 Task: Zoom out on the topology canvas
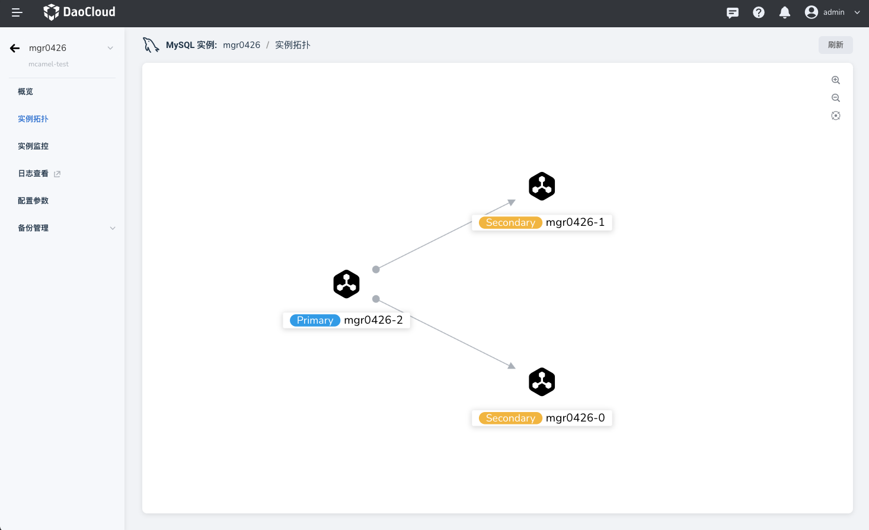coord(836,98)
